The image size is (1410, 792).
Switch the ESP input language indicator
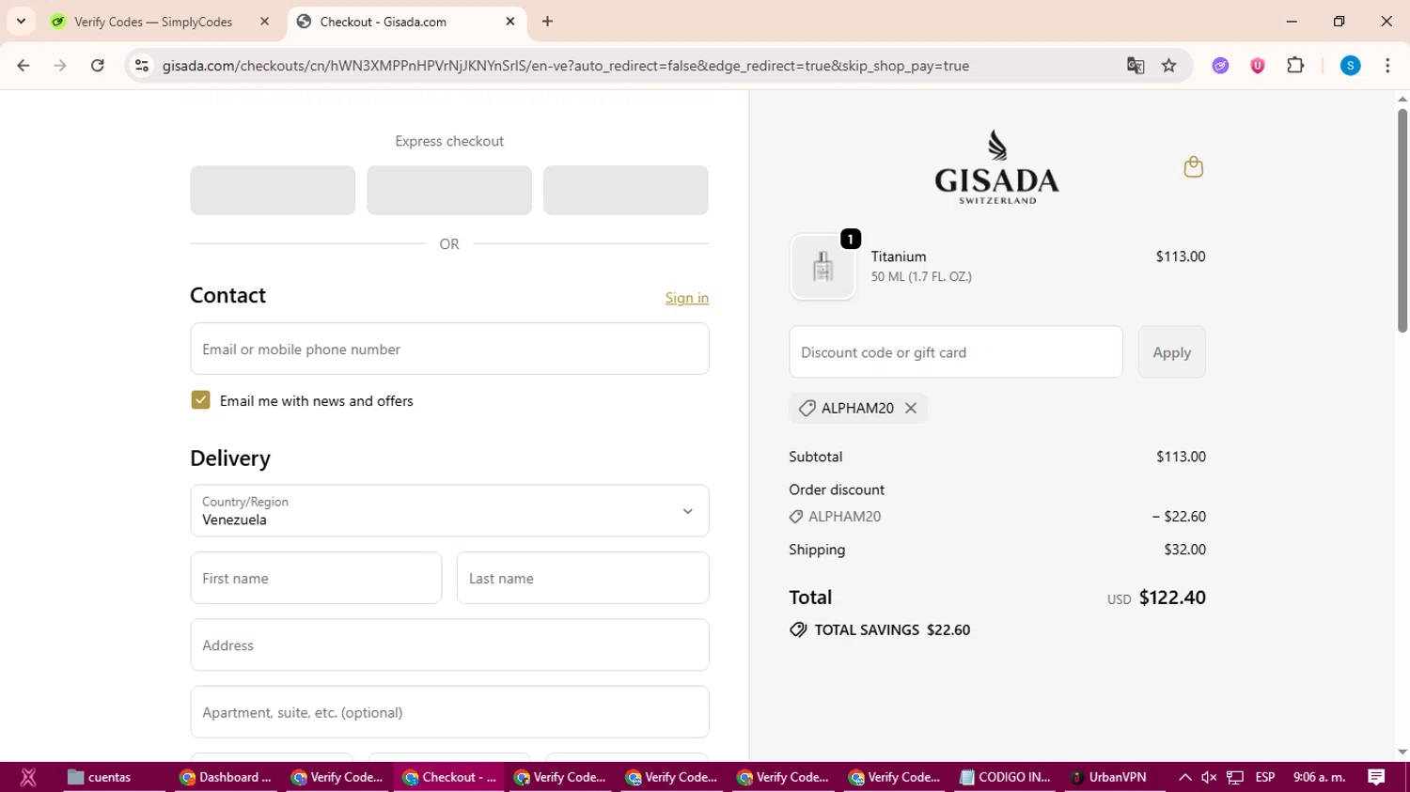[1265, 777]
